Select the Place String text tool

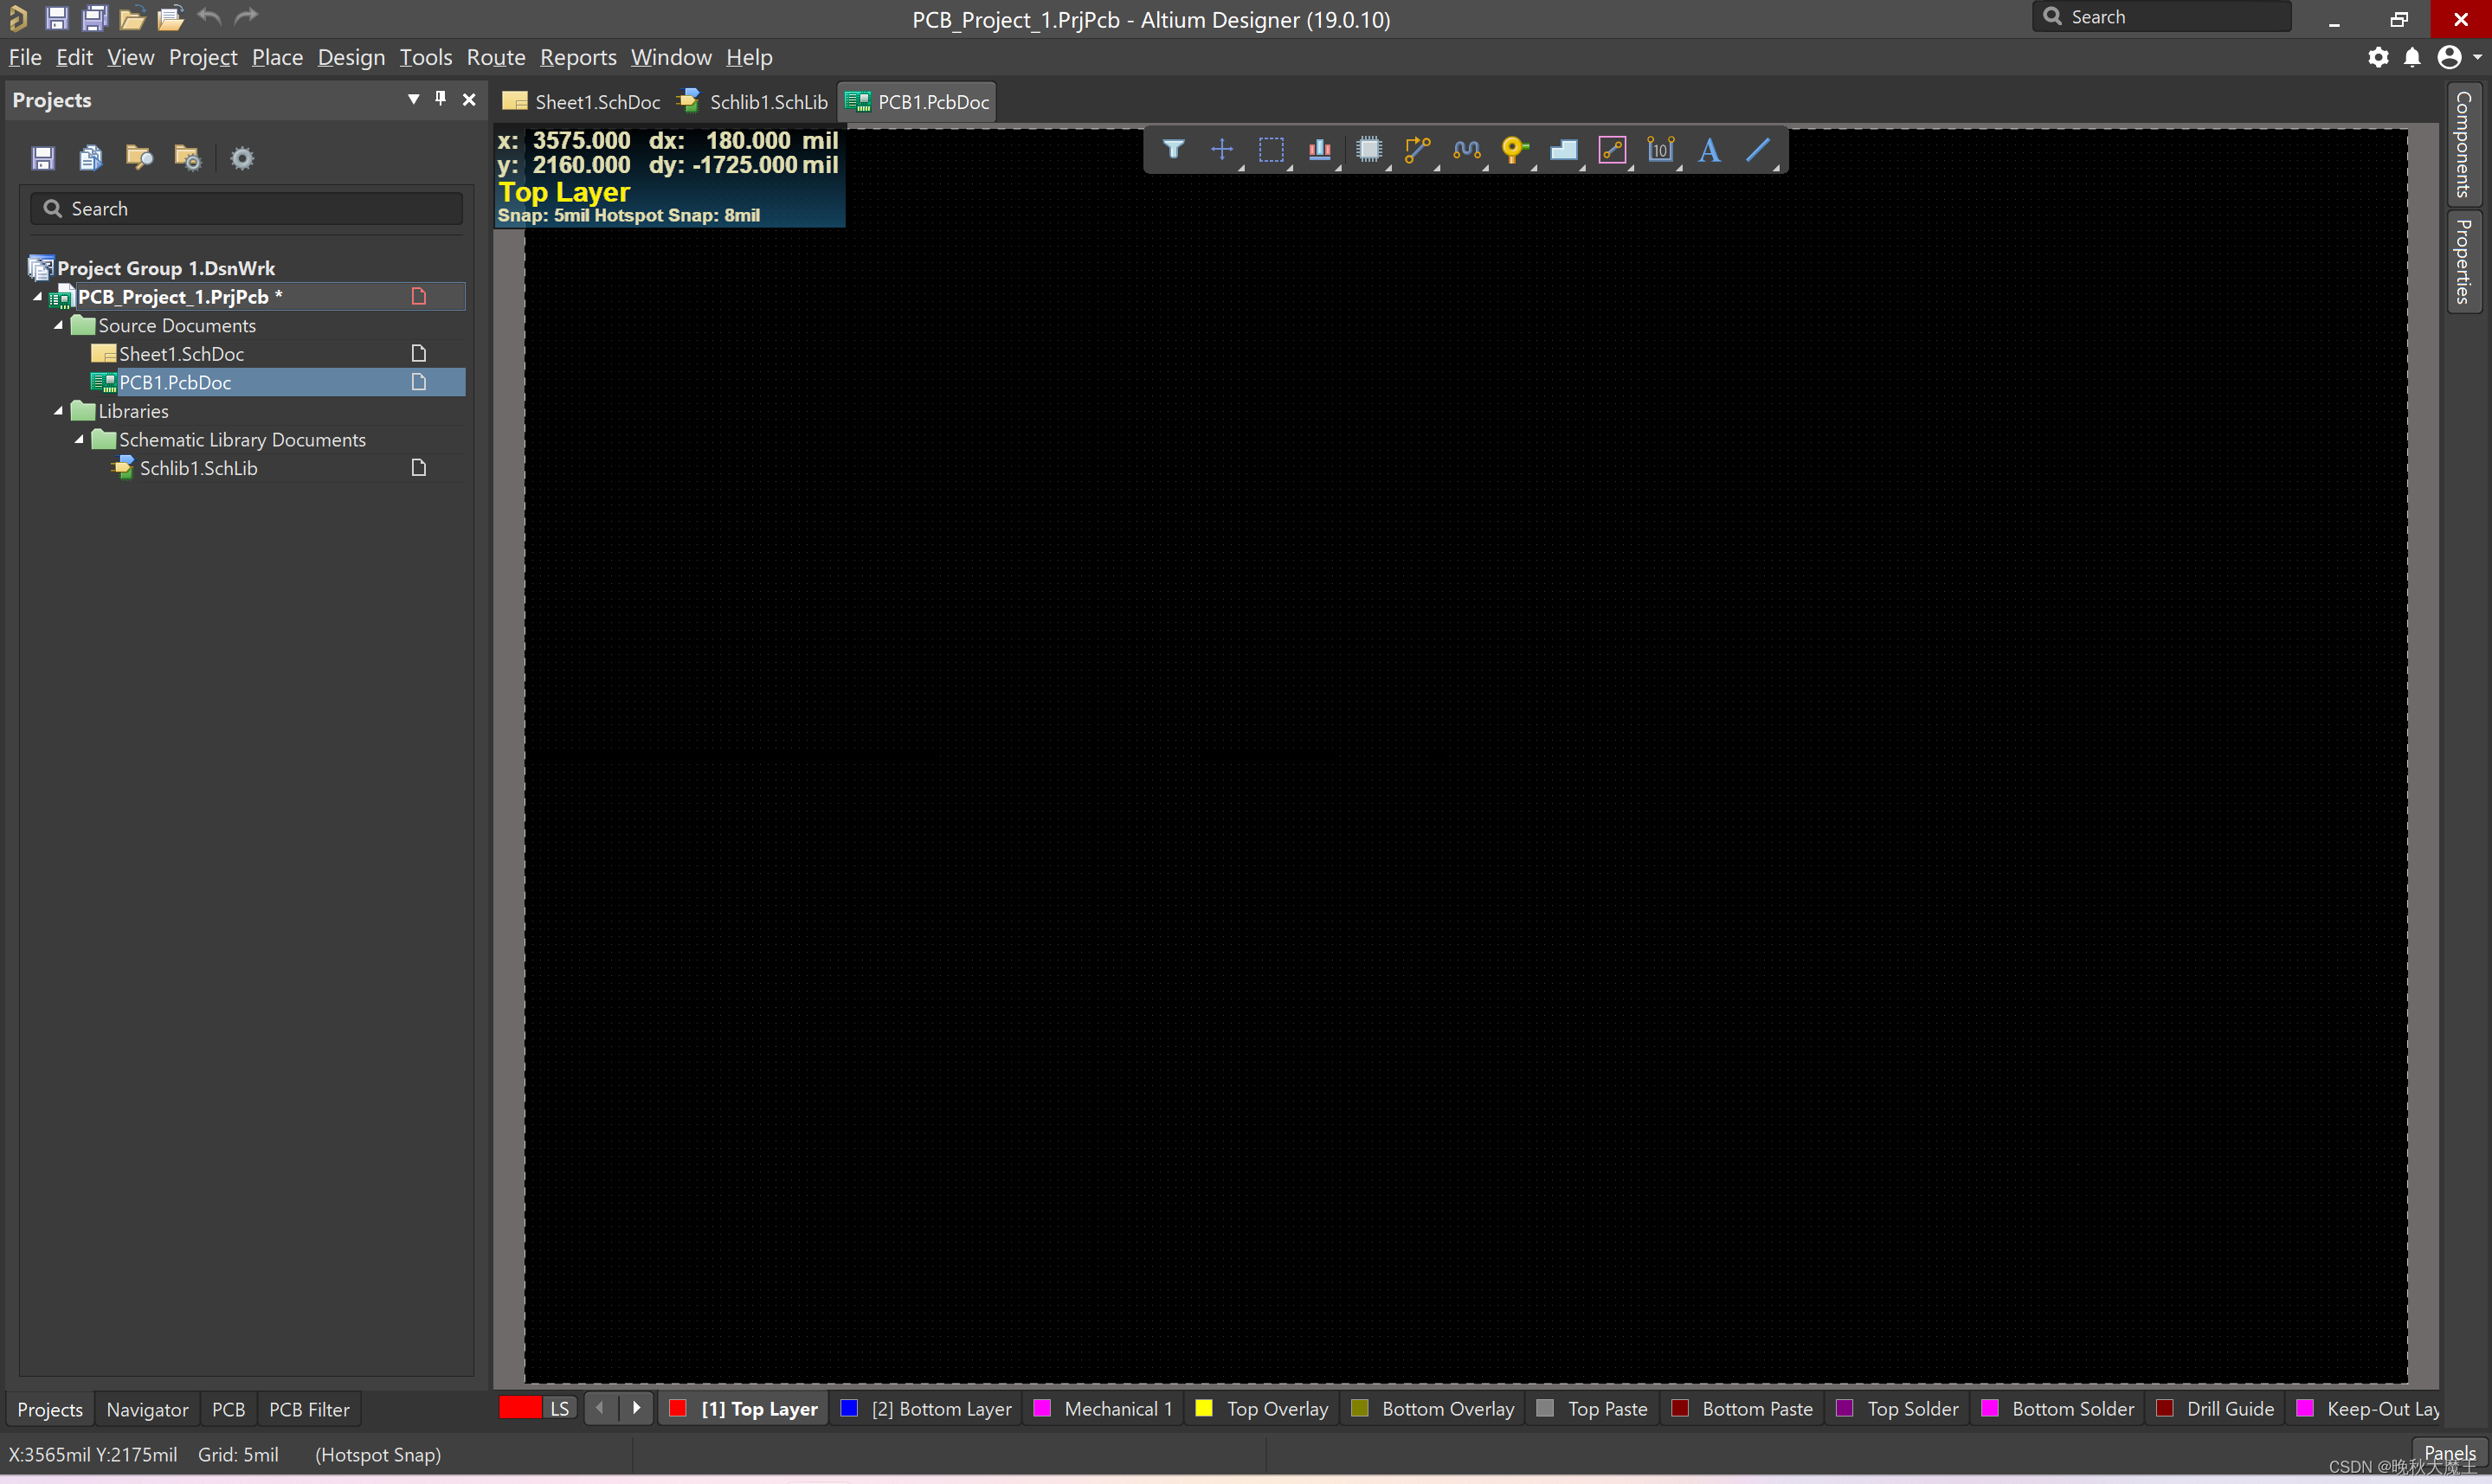1709,150
